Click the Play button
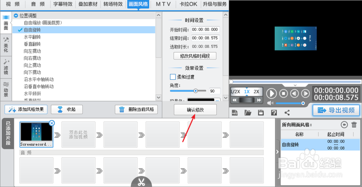Image resolution: width=362 pixels, height=187 pixels. (x=271, y=93)
